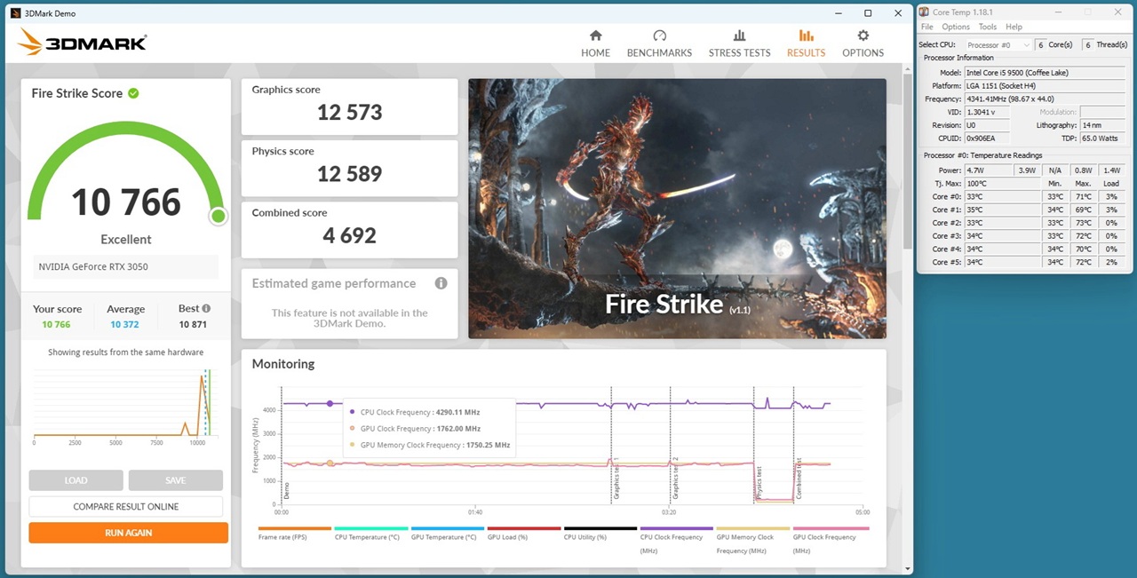1137x578 pixels.
Task: Click the Estimated game performance info icon
Action: [x=441, y=283]
